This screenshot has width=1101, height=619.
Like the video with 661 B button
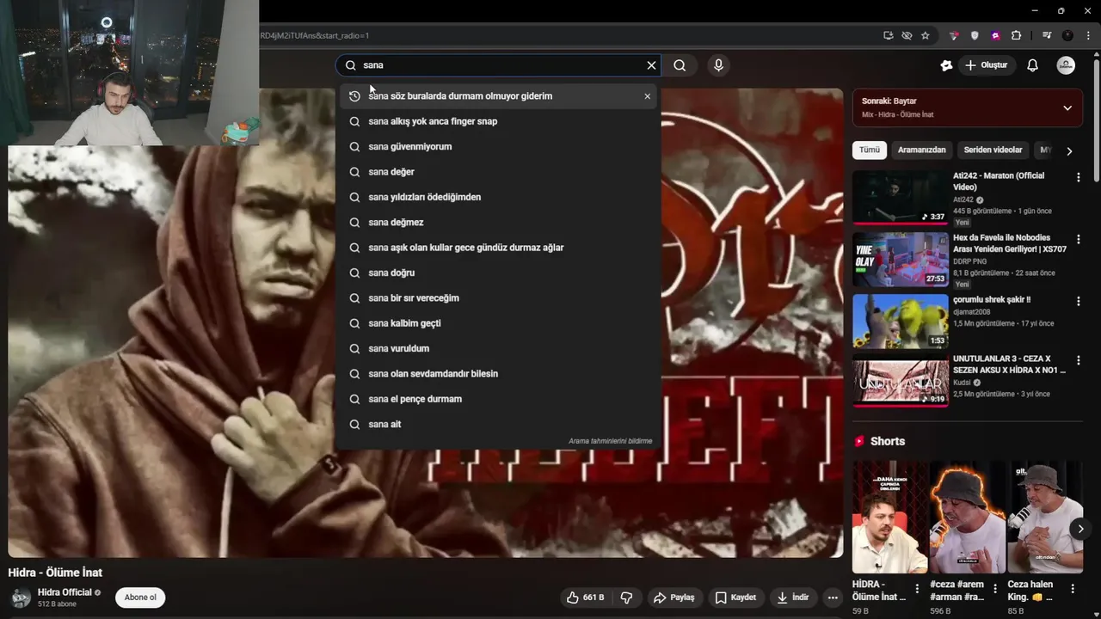(585, 598)
